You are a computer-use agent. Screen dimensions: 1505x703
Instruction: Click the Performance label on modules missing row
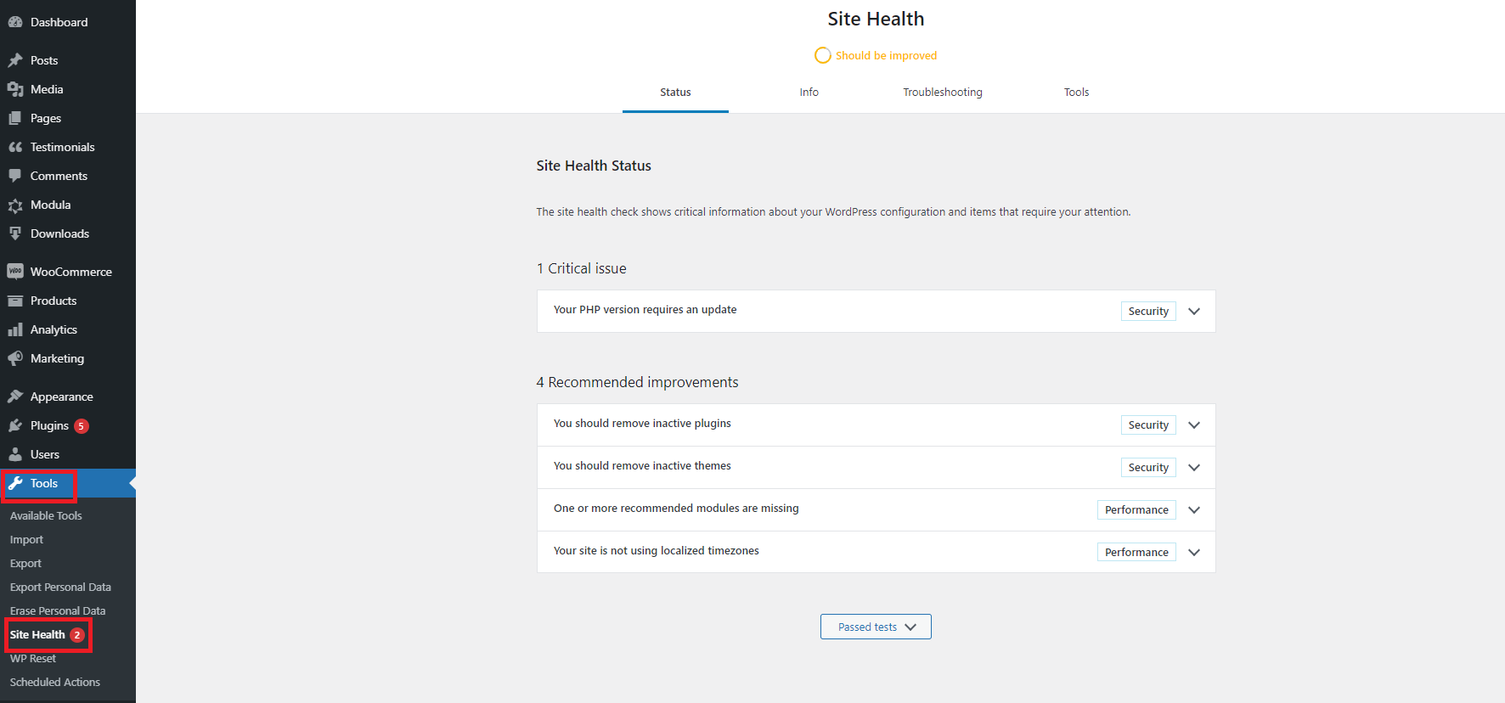click(1136, 510)
